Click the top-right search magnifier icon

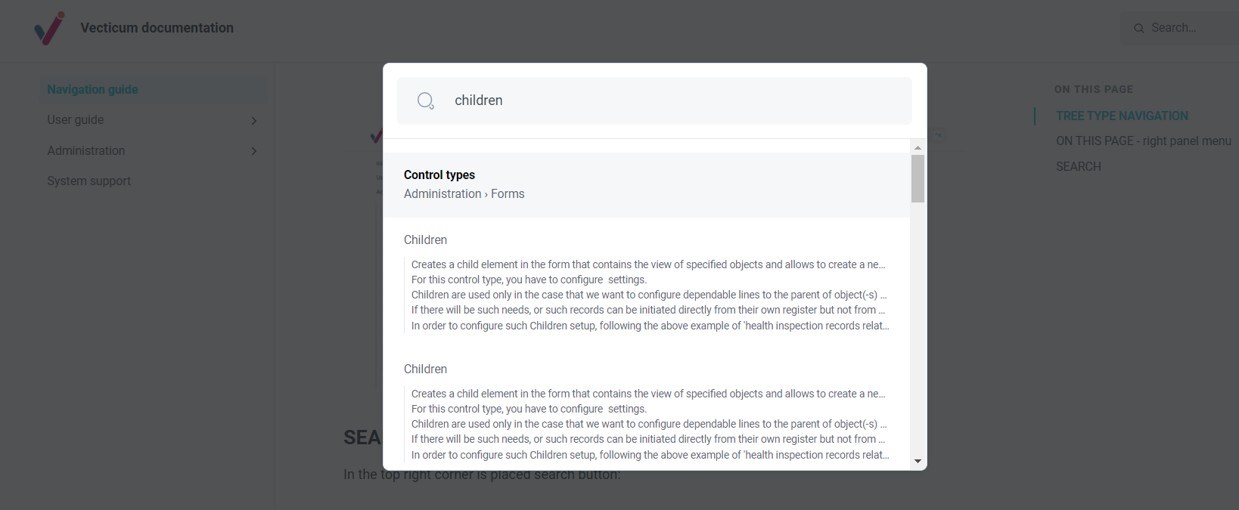(x=1138, y=28)
